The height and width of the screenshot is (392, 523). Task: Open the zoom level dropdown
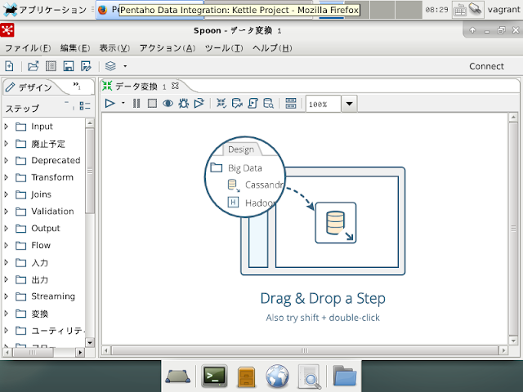(349, 104)
